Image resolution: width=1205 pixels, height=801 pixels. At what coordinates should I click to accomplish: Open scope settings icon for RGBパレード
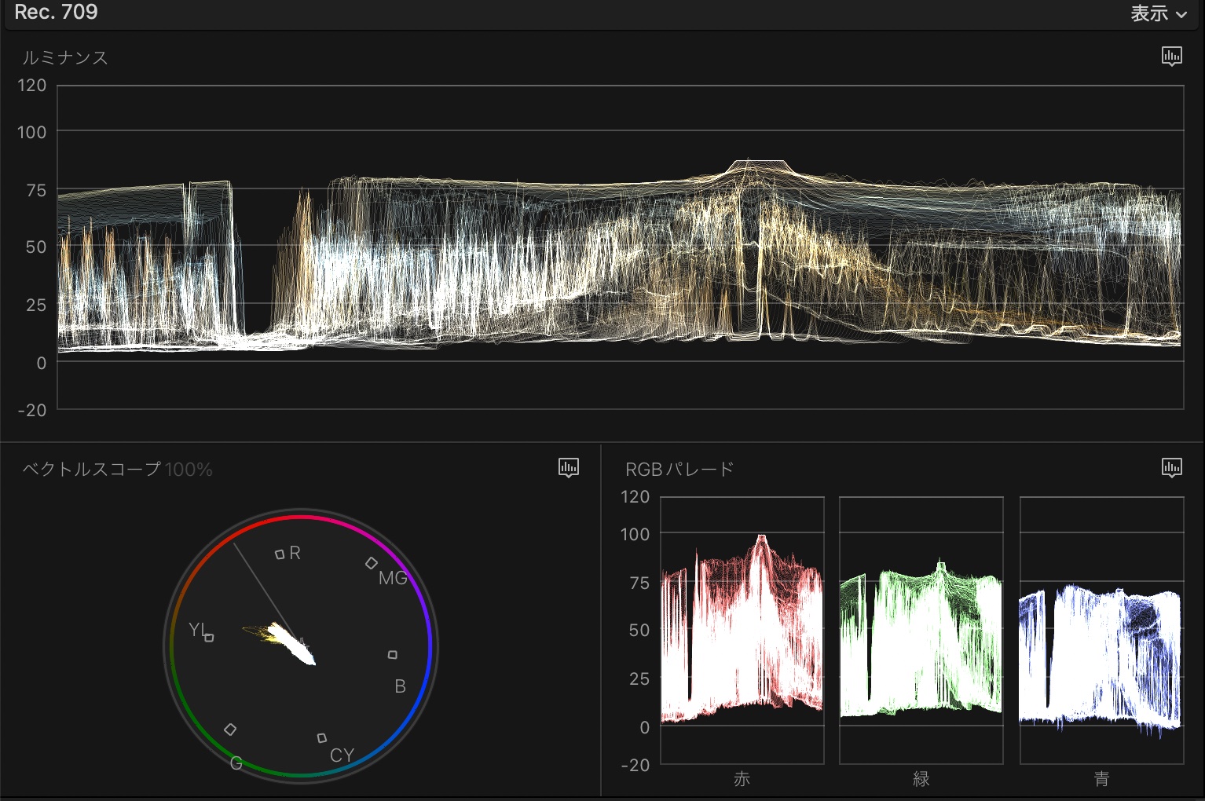1171,468
